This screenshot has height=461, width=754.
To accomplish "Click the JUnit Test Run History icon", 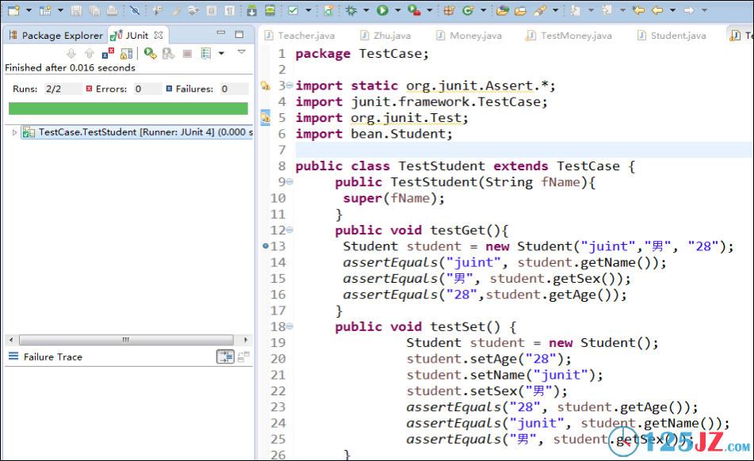I will (206, 53).
